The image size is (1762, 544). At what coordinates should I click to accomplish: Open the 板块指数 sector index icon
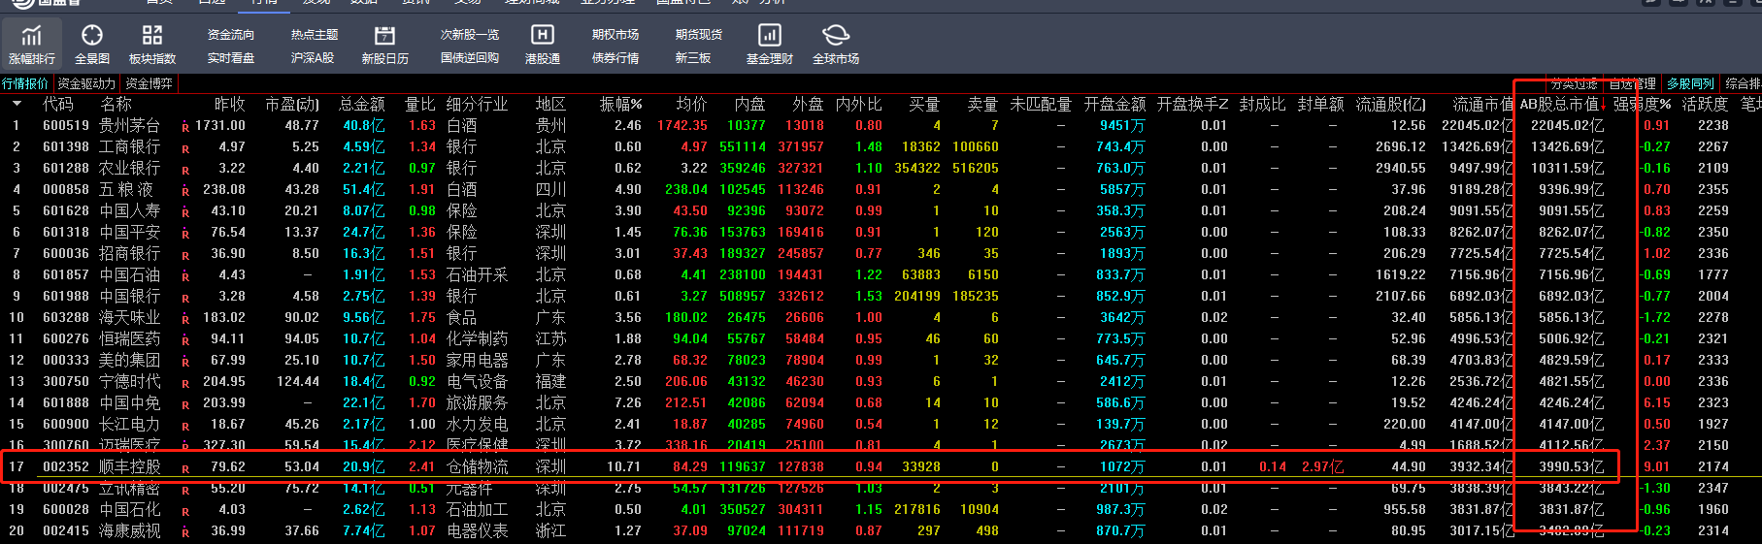click(x=152, y=36)
